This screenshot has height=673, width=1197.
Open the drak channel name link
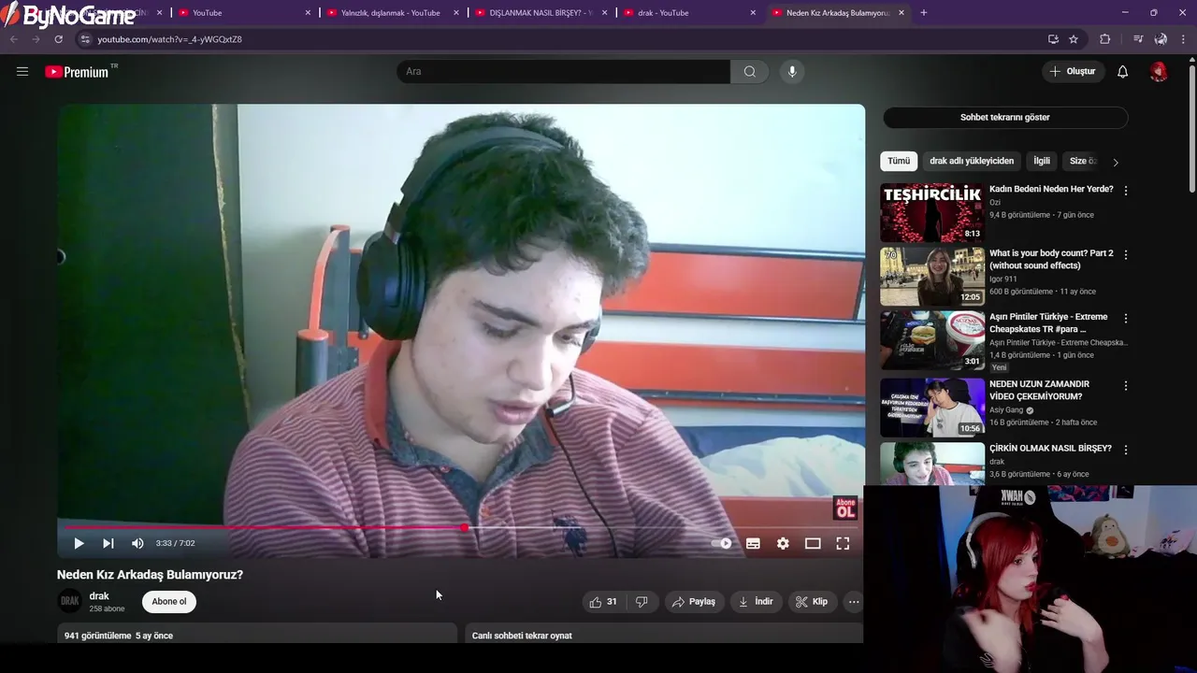pos(99,595)
